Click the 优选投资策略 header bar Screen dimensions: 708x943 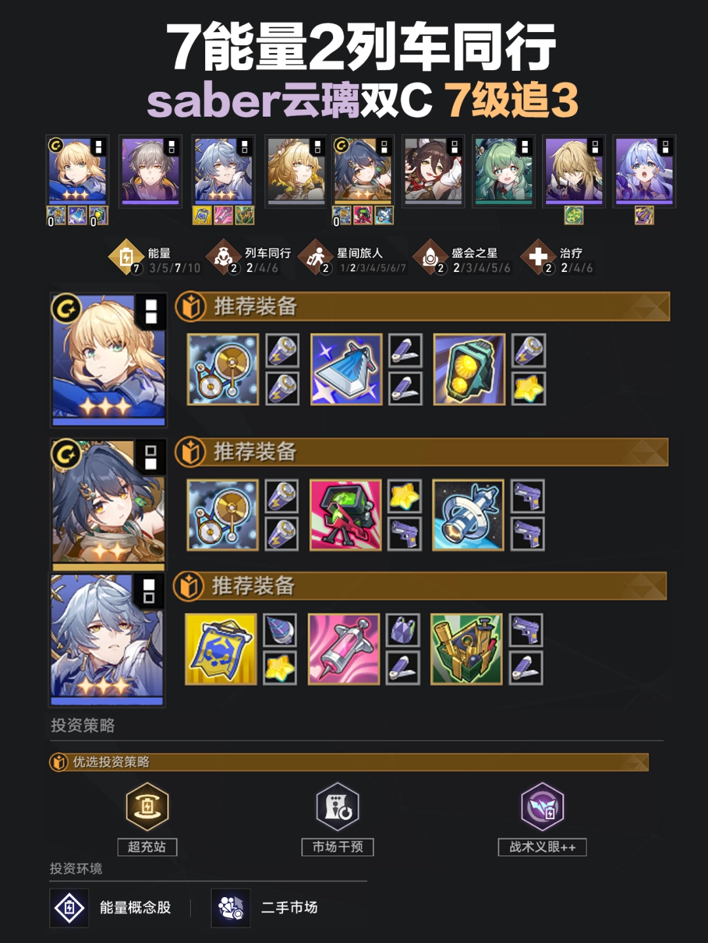click(349, 762)
